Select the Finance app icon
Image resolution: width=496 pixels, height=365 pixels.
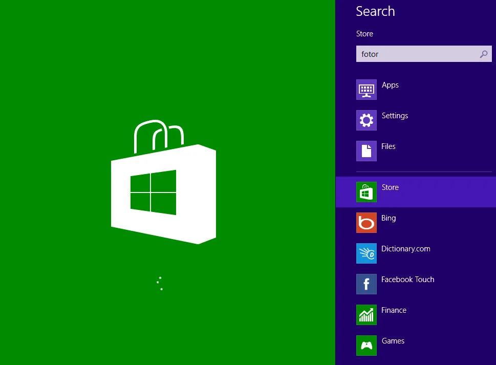coord(366,315)
